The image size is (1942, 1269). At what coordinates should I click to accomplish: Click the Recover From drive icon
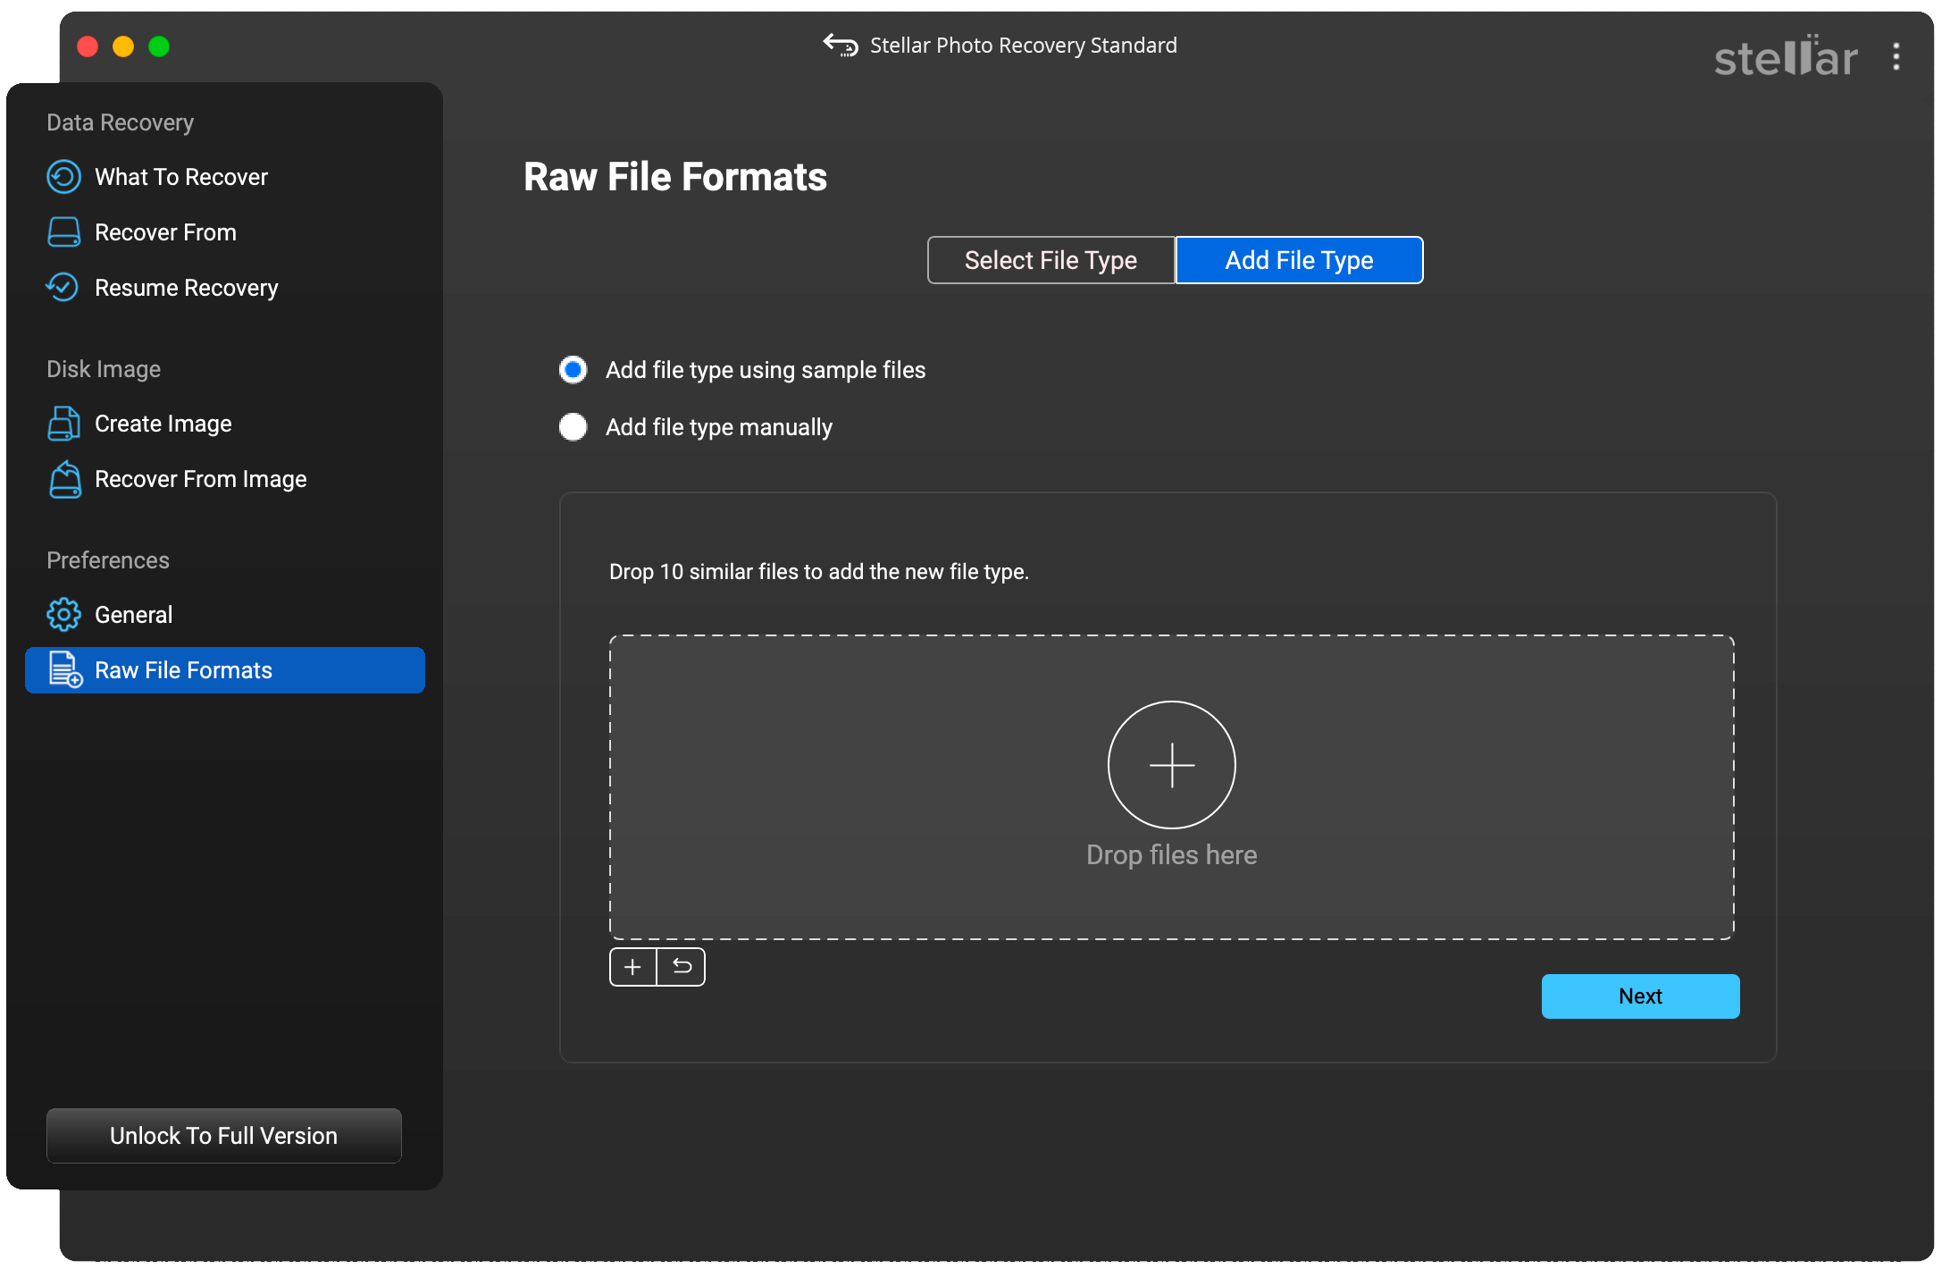point(63,232)
